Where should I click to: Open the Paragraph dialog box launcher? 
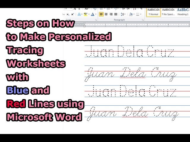click(x=143, y=20)
